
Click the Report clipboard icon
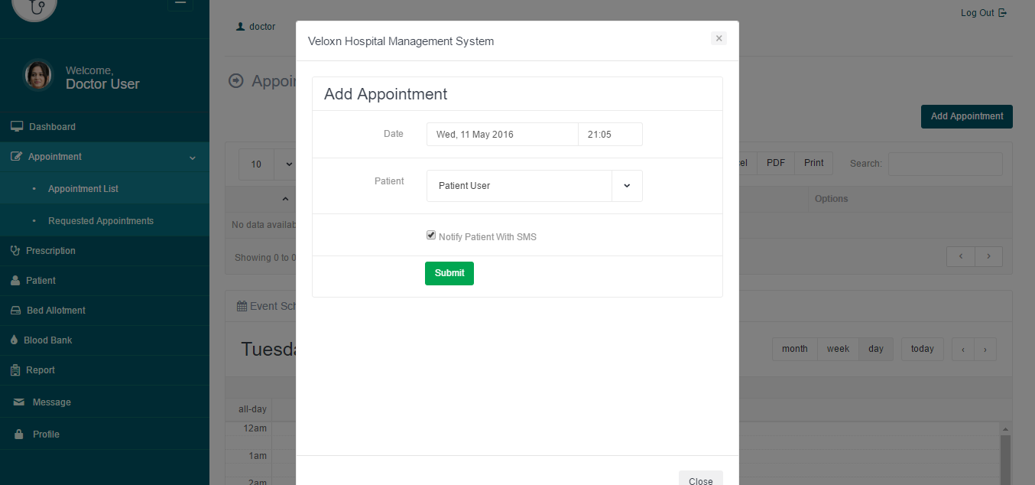(15, 370)
